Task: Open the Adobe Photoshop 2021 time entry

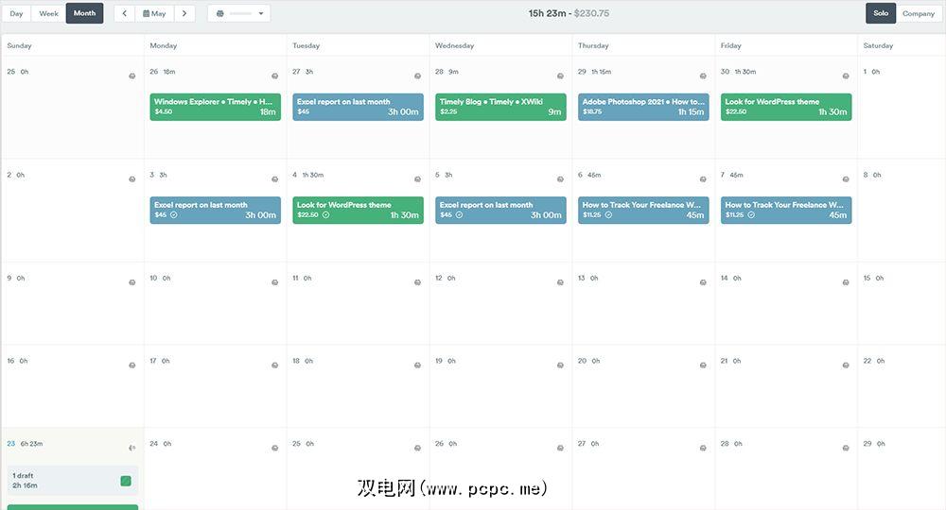Action: pyautogui.click(x=643, y=107)
